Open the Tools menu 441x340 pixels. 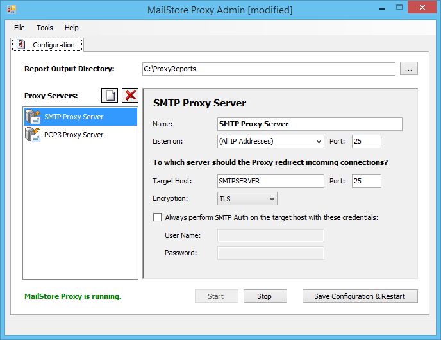(x=45, y=28)
